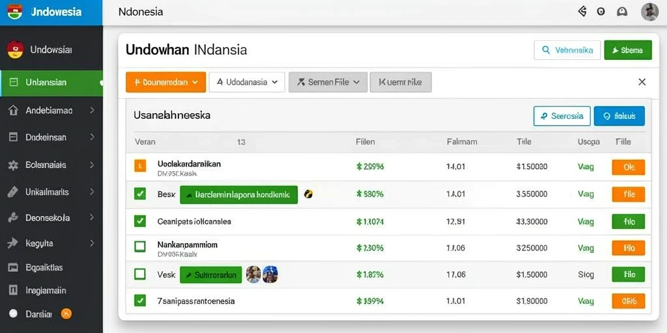
Task: Click green File button in Vesk row
Action: click(629, 274)
